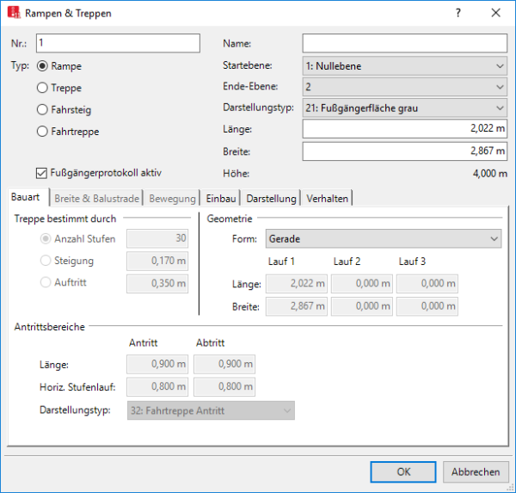Choose Fahrsteig as the type
The height and width of the screenshot is (493, 516).
click(41, 109)
